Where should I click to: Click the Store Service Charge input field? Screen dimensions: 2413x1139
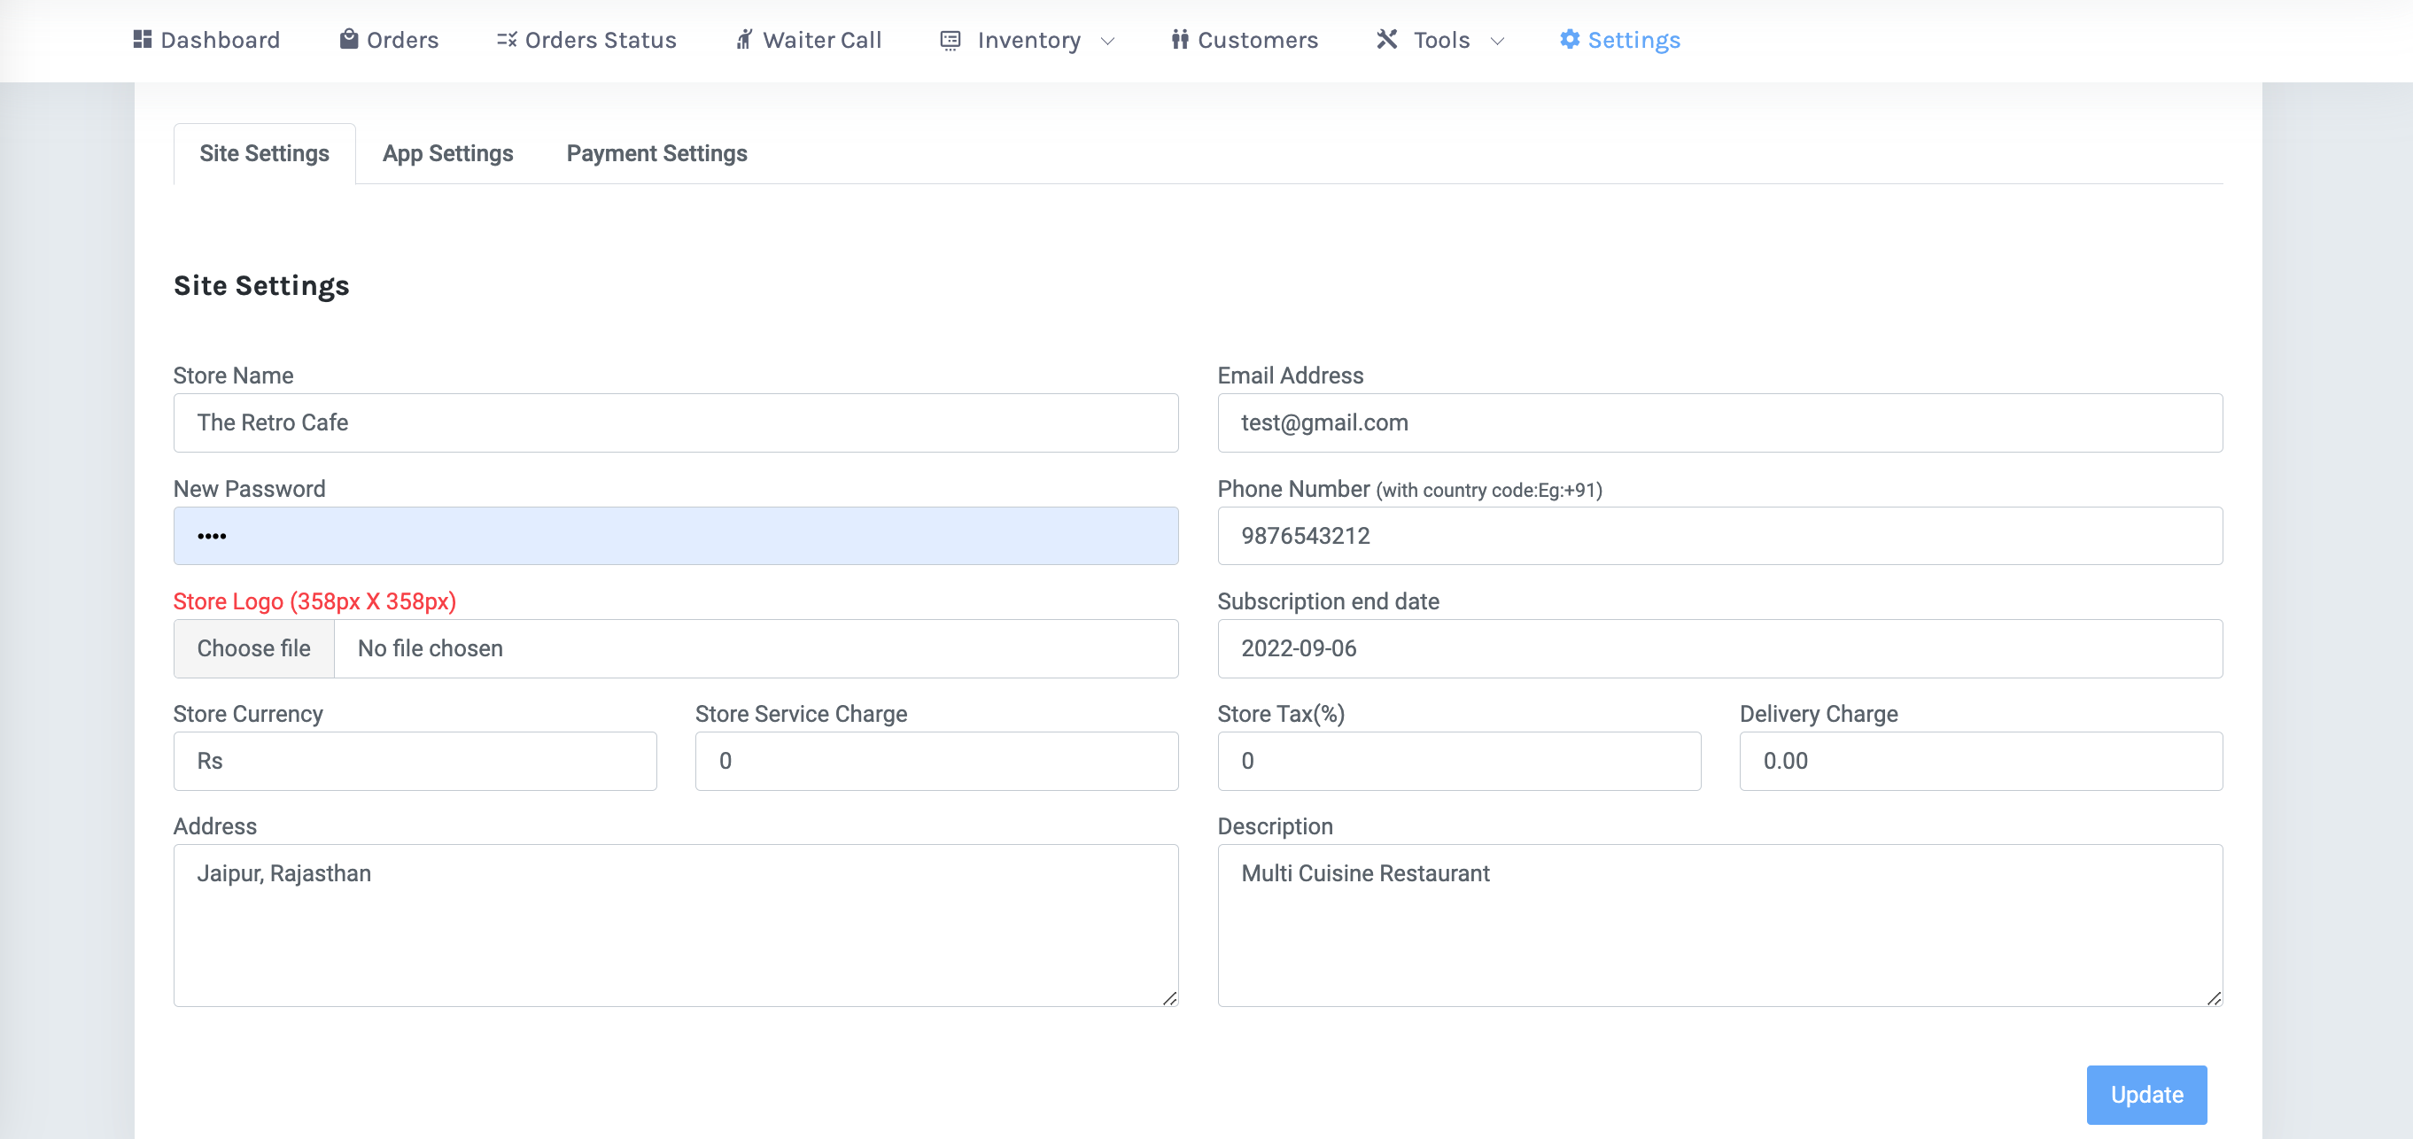click(935, 760)
